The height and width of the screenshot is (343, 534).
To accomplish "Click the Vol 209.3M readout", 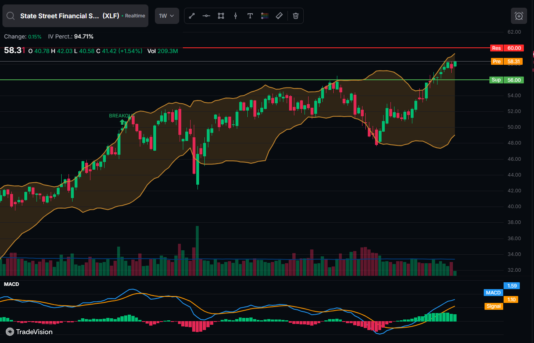I will click(163, 51).
